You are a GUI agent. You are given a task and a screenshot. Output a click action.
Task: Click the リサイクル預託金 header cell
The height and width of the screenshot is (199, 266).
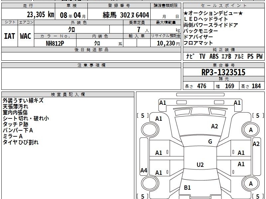point(166,36)
